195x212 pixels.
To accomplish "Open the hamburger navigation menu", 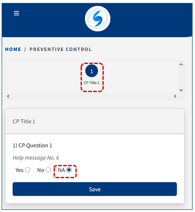I will [16, 13].
